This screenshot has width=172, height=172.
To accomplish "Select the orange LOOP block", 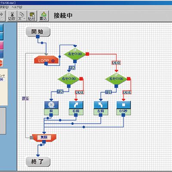I will click(46, 60).
